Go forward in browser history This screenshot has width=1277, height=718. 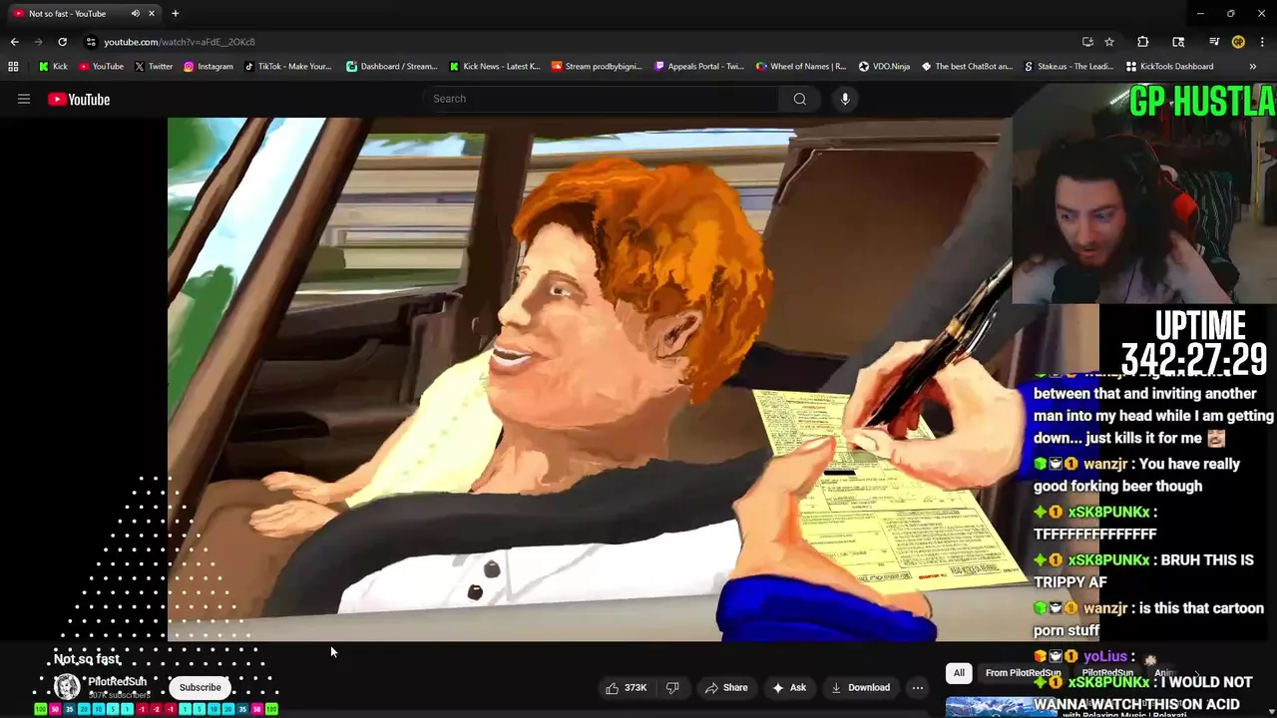click(38, 42)
